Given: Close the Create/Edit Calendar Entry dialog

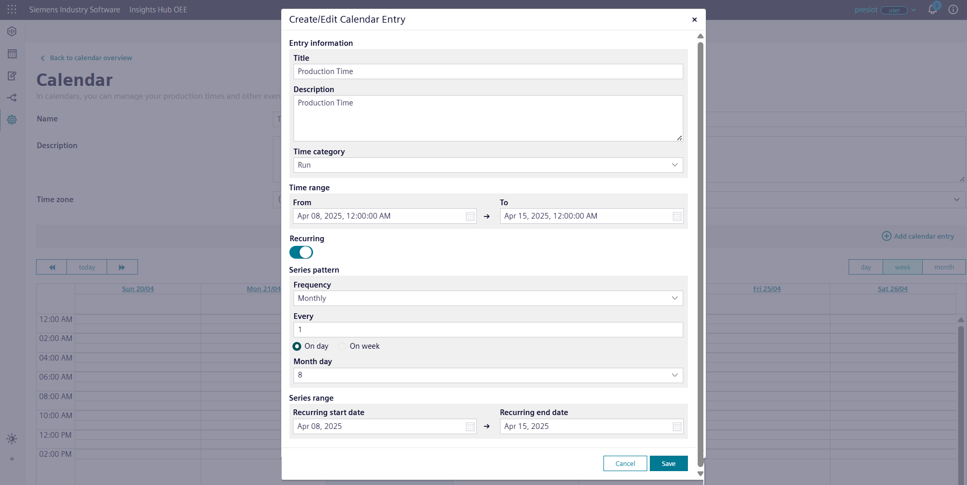Looking at the screenshot, I should [695, 20].
